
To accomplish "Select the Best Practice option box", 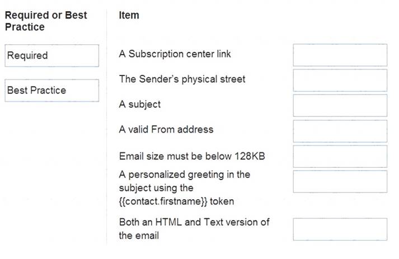I will (x=51, y=90).
